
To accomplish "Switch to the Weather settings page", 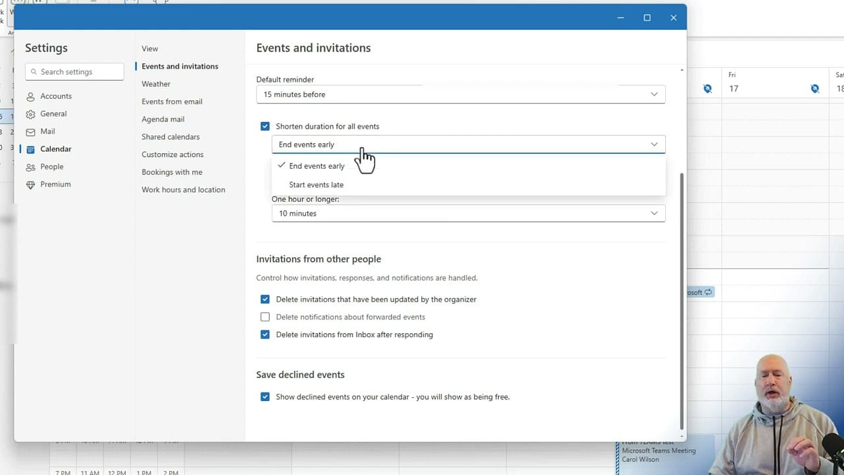I will pyautogui.click(x=156, y=84).
